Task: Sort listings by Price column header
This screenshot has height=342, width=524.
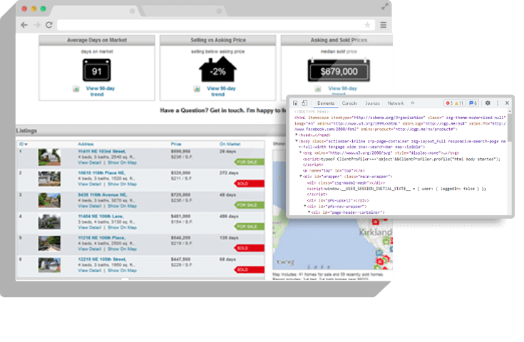Action: point(176,144)
